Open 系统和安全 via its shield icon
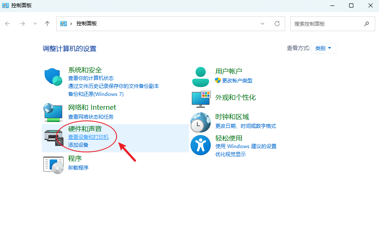This screenshot has height=252, width=379. tap(53, 78)
